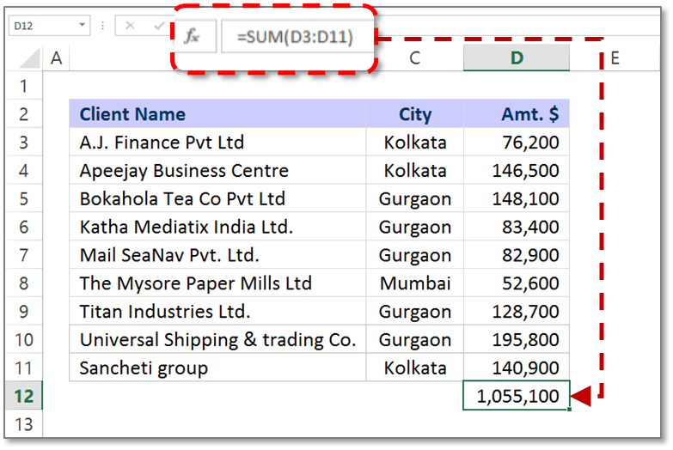673x450 pixels.
Task: Open the Name Box dropdown arrow
Action: point(82,25)
